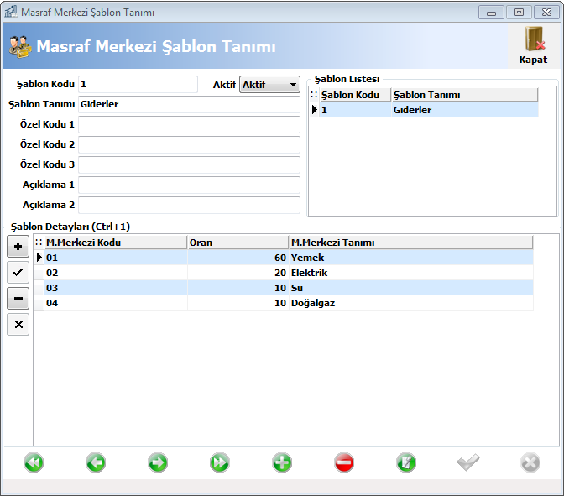The width and height of the screenshot is (564, 496).
Task: Click the Yemek cell
Action: coord(411,258)
